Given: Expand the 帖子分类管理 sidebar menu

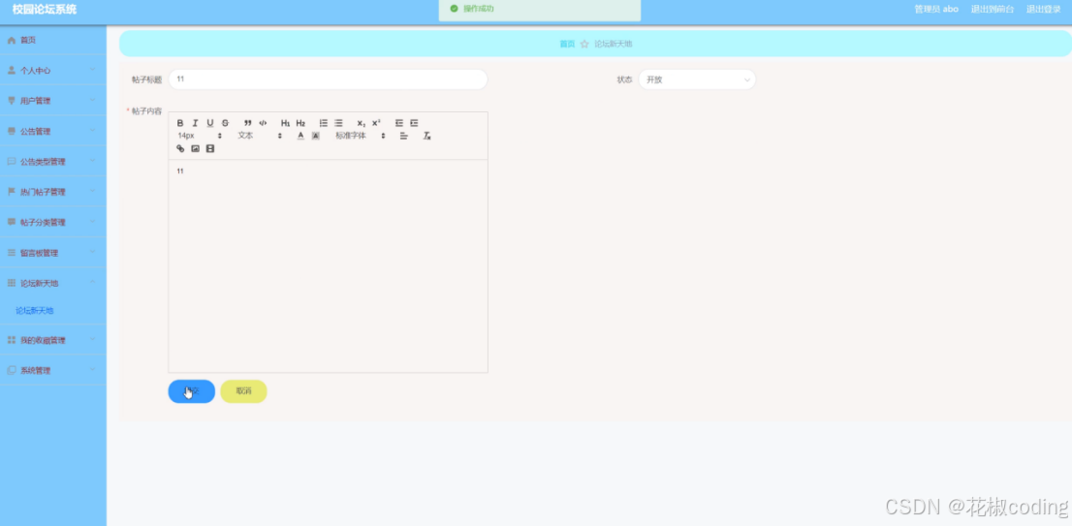Looking at the screenshot, I should coord(53,222).
